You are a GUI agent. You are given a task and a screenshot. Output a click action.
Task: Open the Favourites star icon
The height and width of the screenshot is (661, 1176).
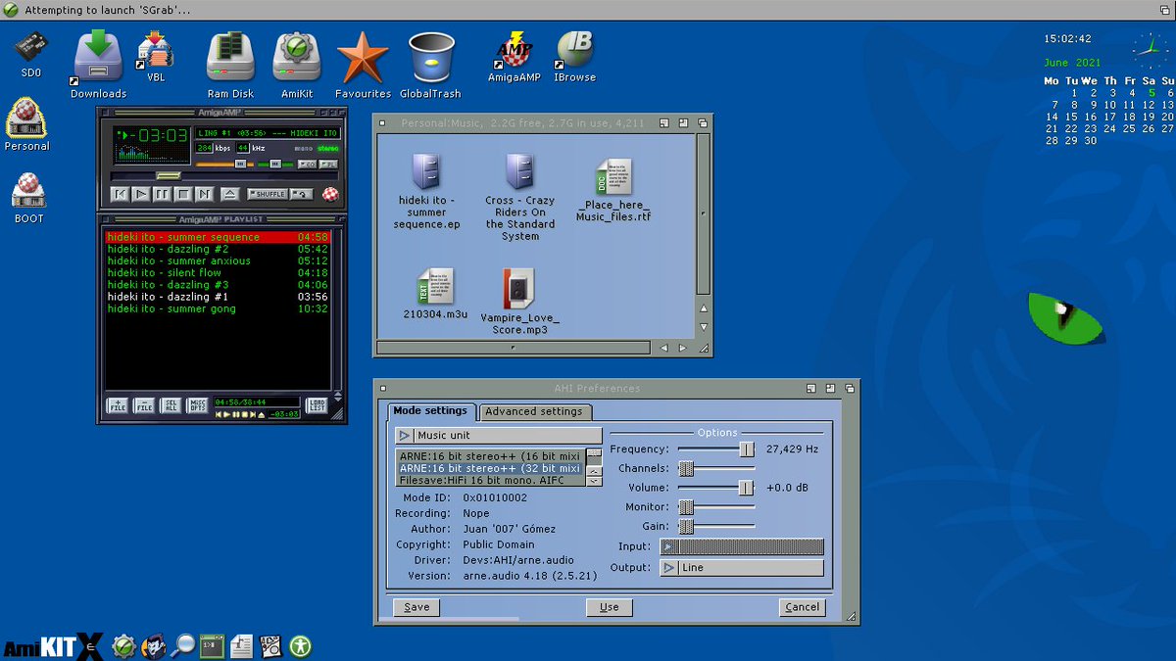pos(363,58)
